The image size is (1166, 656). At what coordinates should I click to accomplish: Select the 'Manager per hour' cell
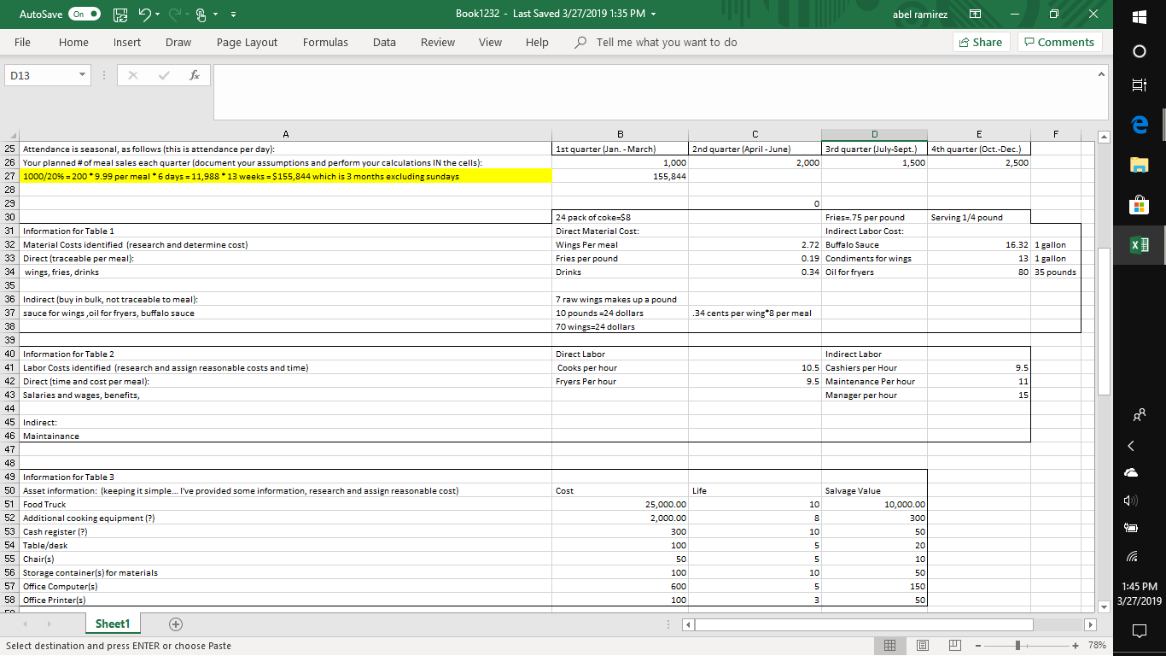click(875, 395)
